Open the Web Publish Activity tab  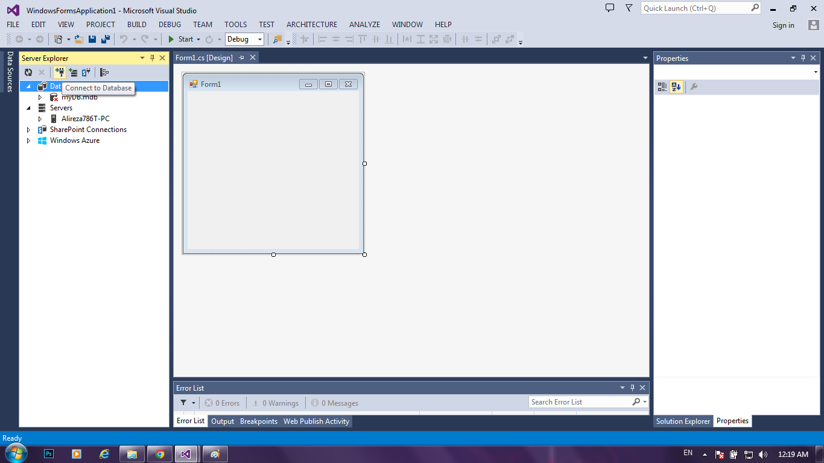(x=316, y=421)
